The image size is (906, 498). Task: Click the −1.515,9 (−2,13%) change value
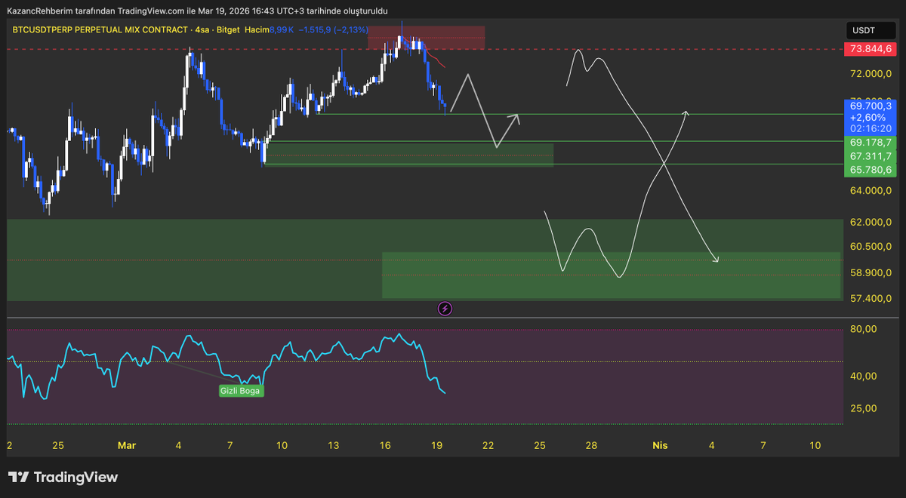(x=334, y=29)
